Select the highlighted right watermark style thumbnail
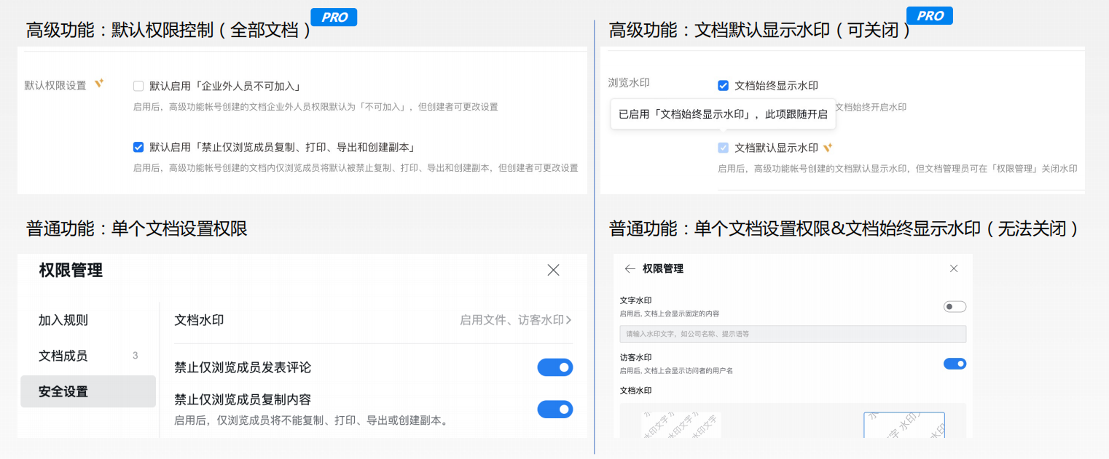 click(904, 425)
